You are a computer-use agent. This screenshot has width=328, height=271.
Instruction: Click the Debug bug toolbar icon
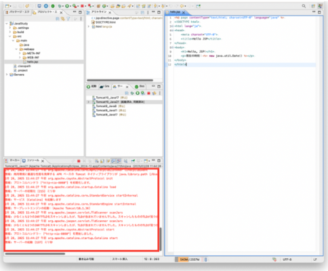[60, 6]
